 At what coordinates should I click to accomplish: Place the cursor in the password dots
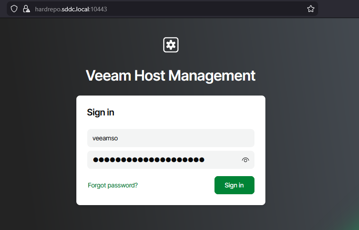[x=149, y=160]
